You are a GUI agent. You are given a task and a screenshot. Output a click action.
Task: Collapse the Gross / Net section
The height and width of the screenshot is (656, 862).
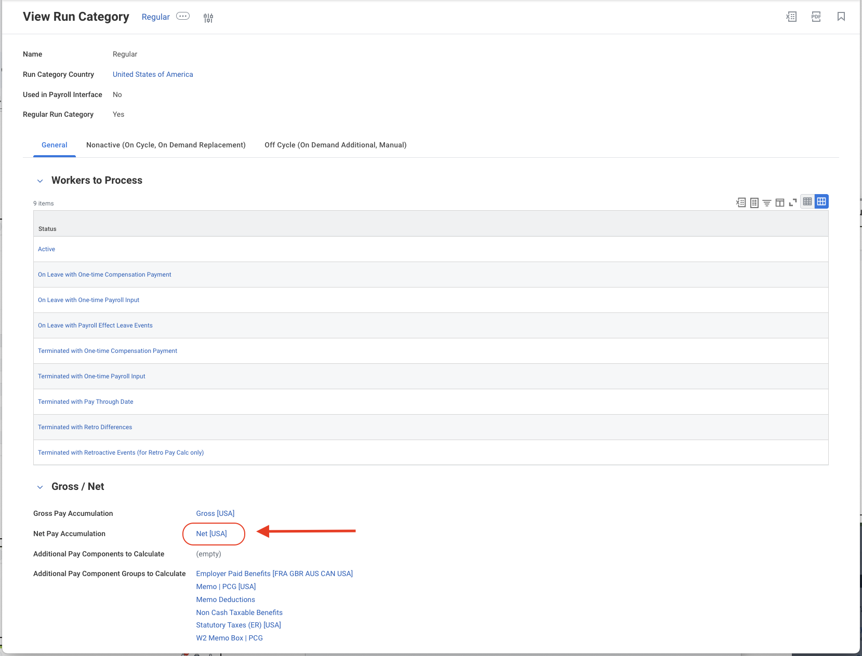(x=40, y=487)
